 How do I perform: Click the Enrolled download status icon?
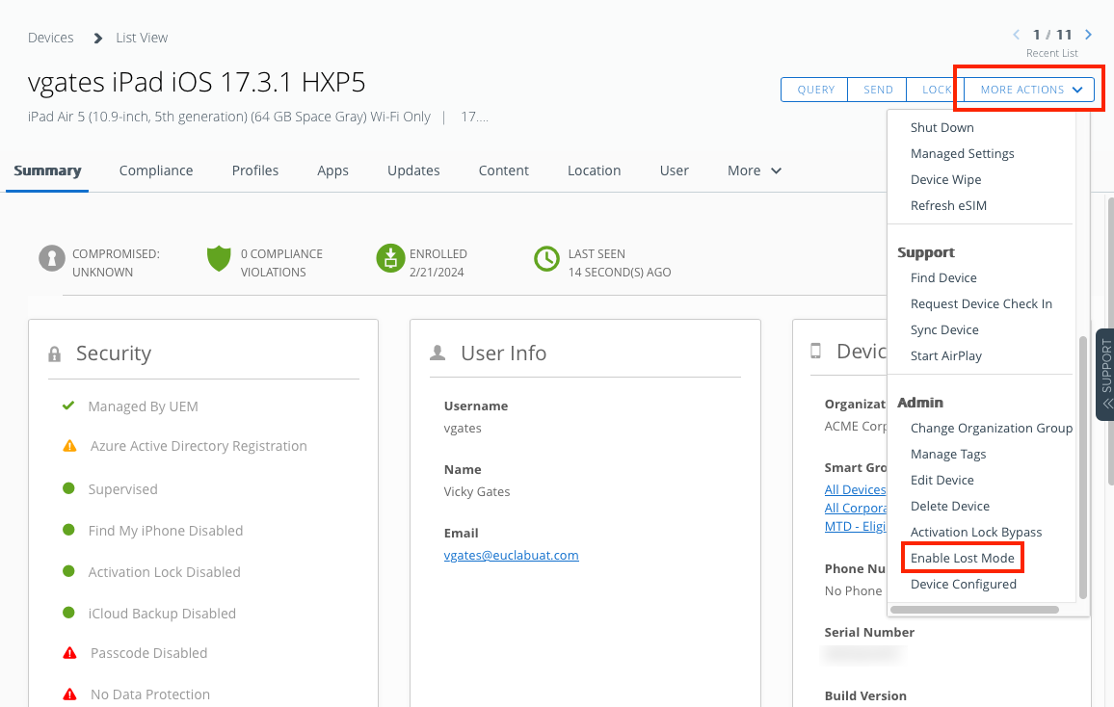[389, 259]
